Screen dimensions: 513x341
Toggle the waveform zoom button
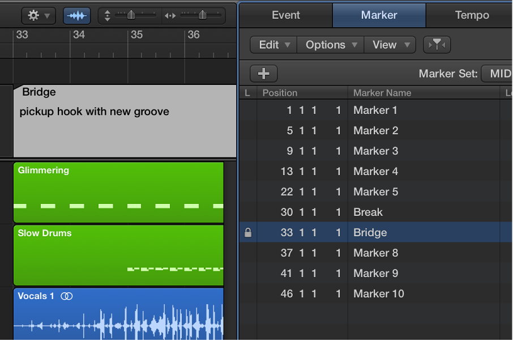(x=76, y=15)
